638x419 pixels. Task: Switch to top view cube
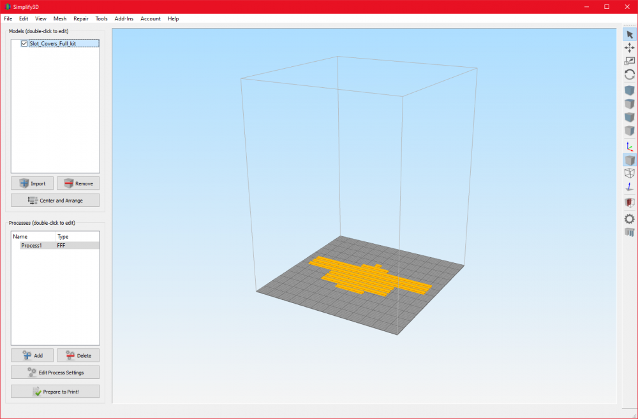pos(630,104)
